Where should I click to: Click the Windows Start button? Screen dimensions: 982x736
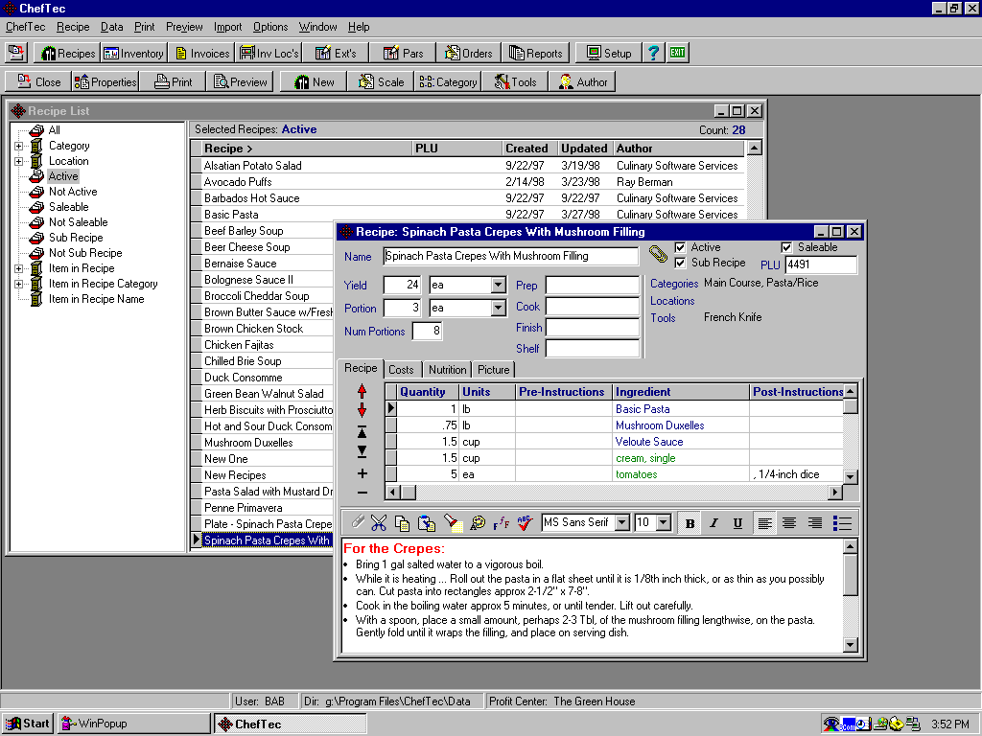(28, 724)
